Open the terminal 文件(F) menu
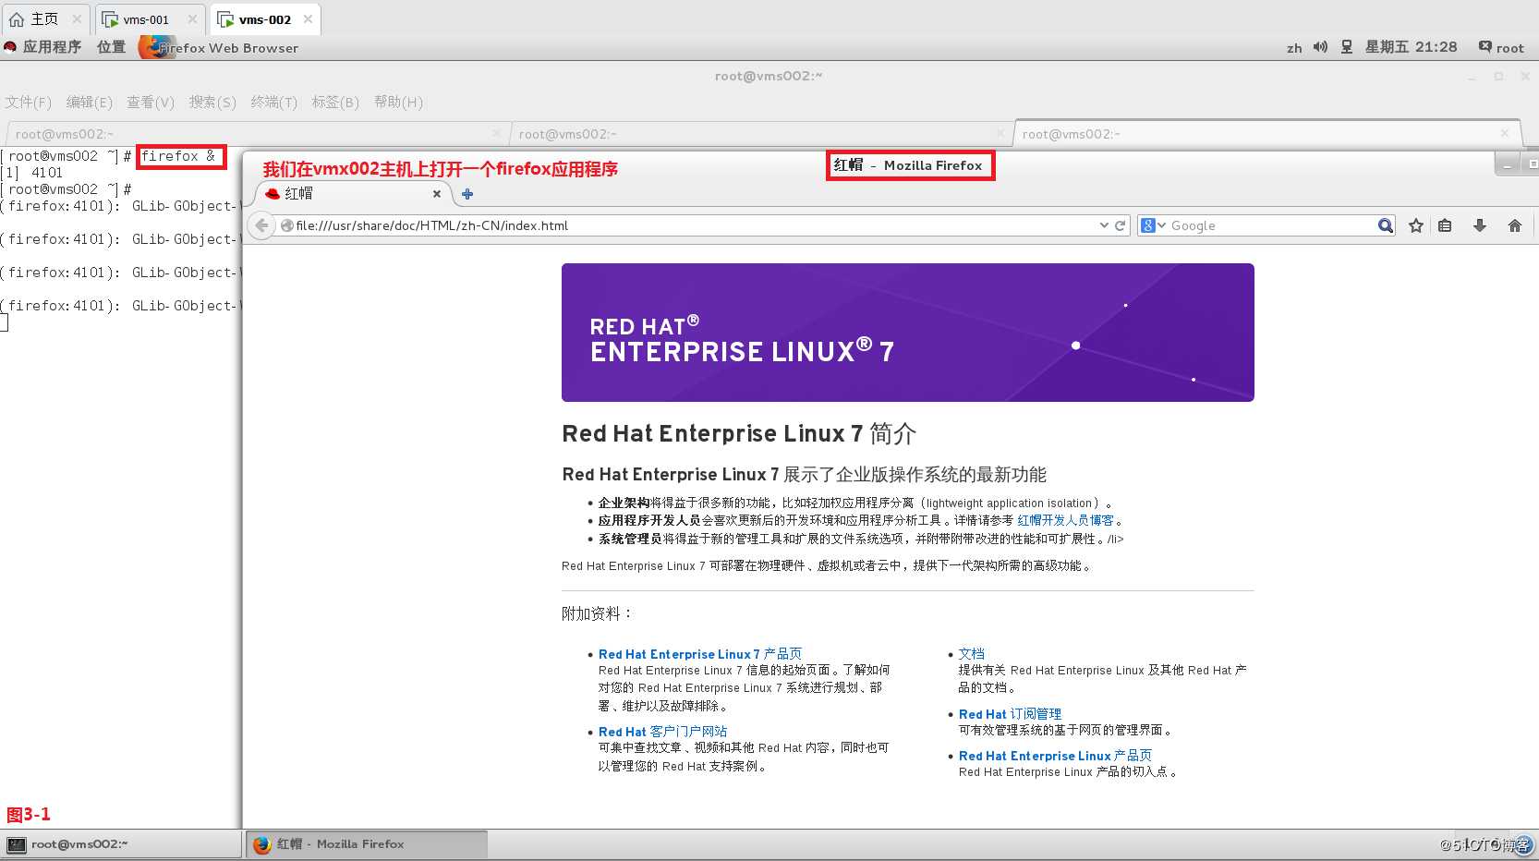This screenshot has width=1539, height=861. point(29,103)
